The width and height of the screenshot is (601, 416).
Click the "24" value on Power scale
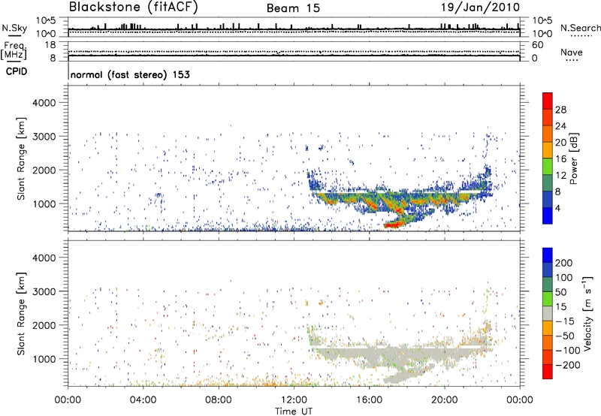coord(560,126)
